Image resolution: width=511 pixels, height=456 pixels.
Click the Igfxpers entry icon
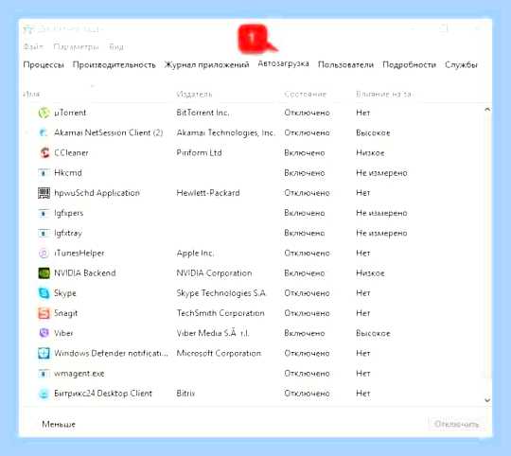coord(44,213)
